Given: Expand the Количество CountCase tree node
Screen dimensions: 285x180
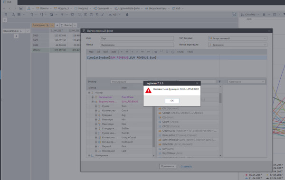Looking at the screenshot, I should 93,97.
